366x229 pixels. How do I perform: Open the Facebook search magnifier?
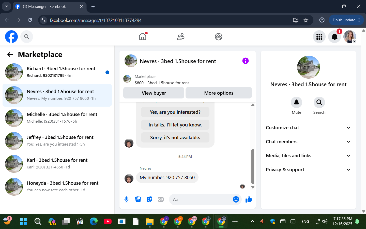[x=27, y=37]
